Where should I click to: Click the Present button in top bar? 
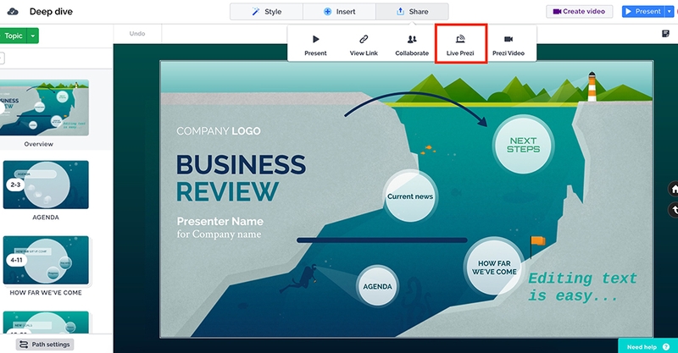tap(643, 12)
